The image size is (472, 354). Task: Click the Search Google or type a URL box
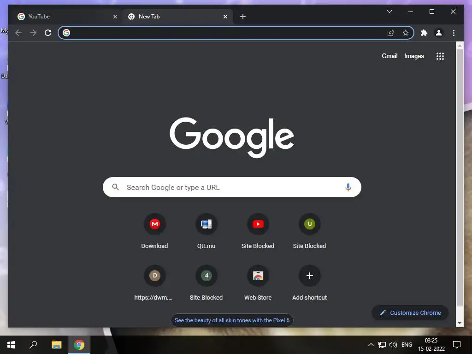[x=232, y=187]
